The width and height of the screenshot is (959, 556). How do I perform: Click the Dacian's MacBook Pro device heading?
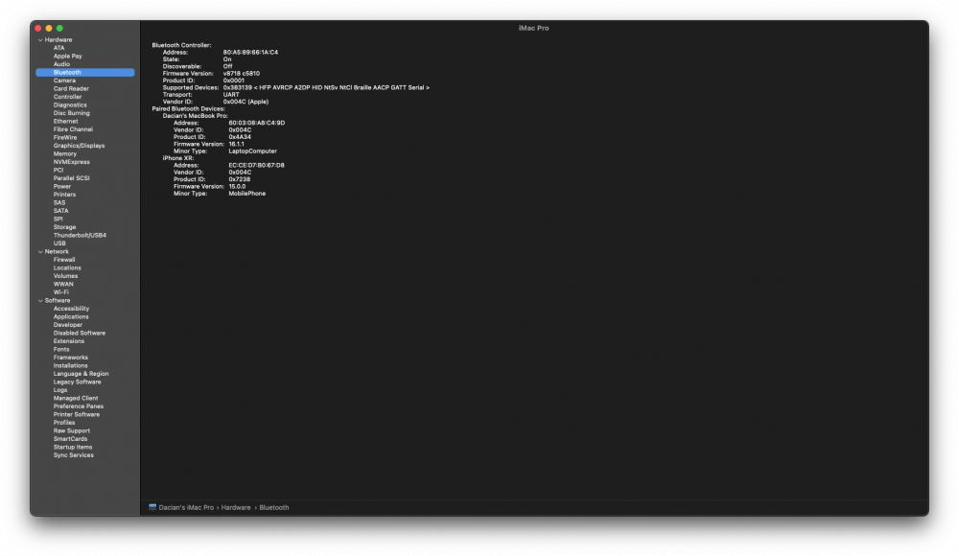pyautogui.click(x=195, y=116)
